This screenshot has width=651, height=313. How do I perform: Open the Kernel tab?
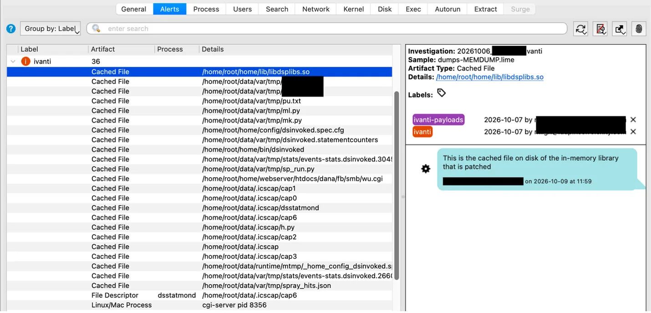click(354, 9)
